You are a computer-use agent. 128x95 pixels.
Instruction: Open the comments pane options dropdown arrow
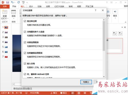[122, 27]
